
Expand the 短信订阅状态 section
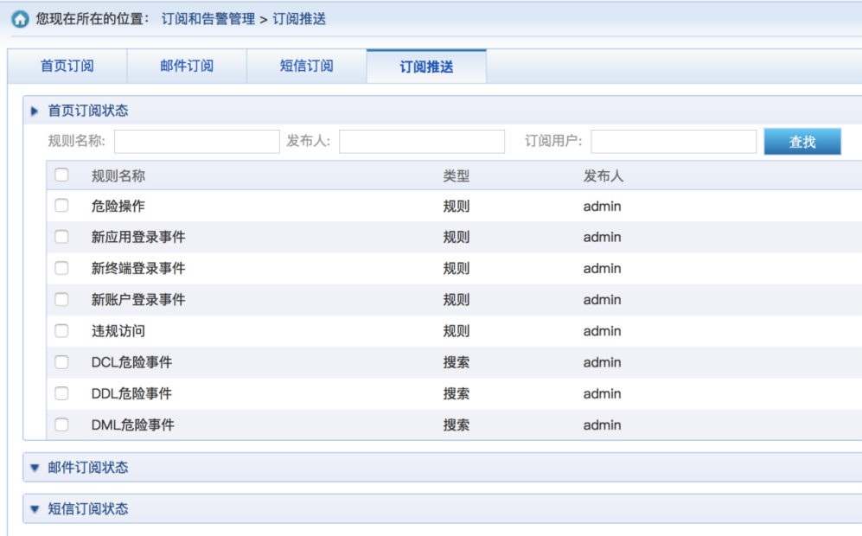[35, 509]
